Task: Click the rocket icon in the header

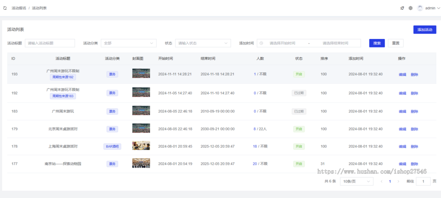Action: click(x=402, y=8)
